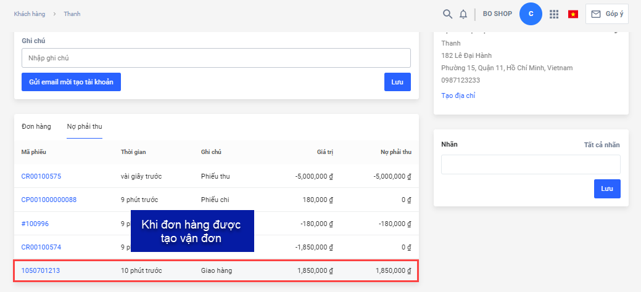641x292 pixels.
Task: Open receipt CR00100575
Action: (x=41, y=176)
